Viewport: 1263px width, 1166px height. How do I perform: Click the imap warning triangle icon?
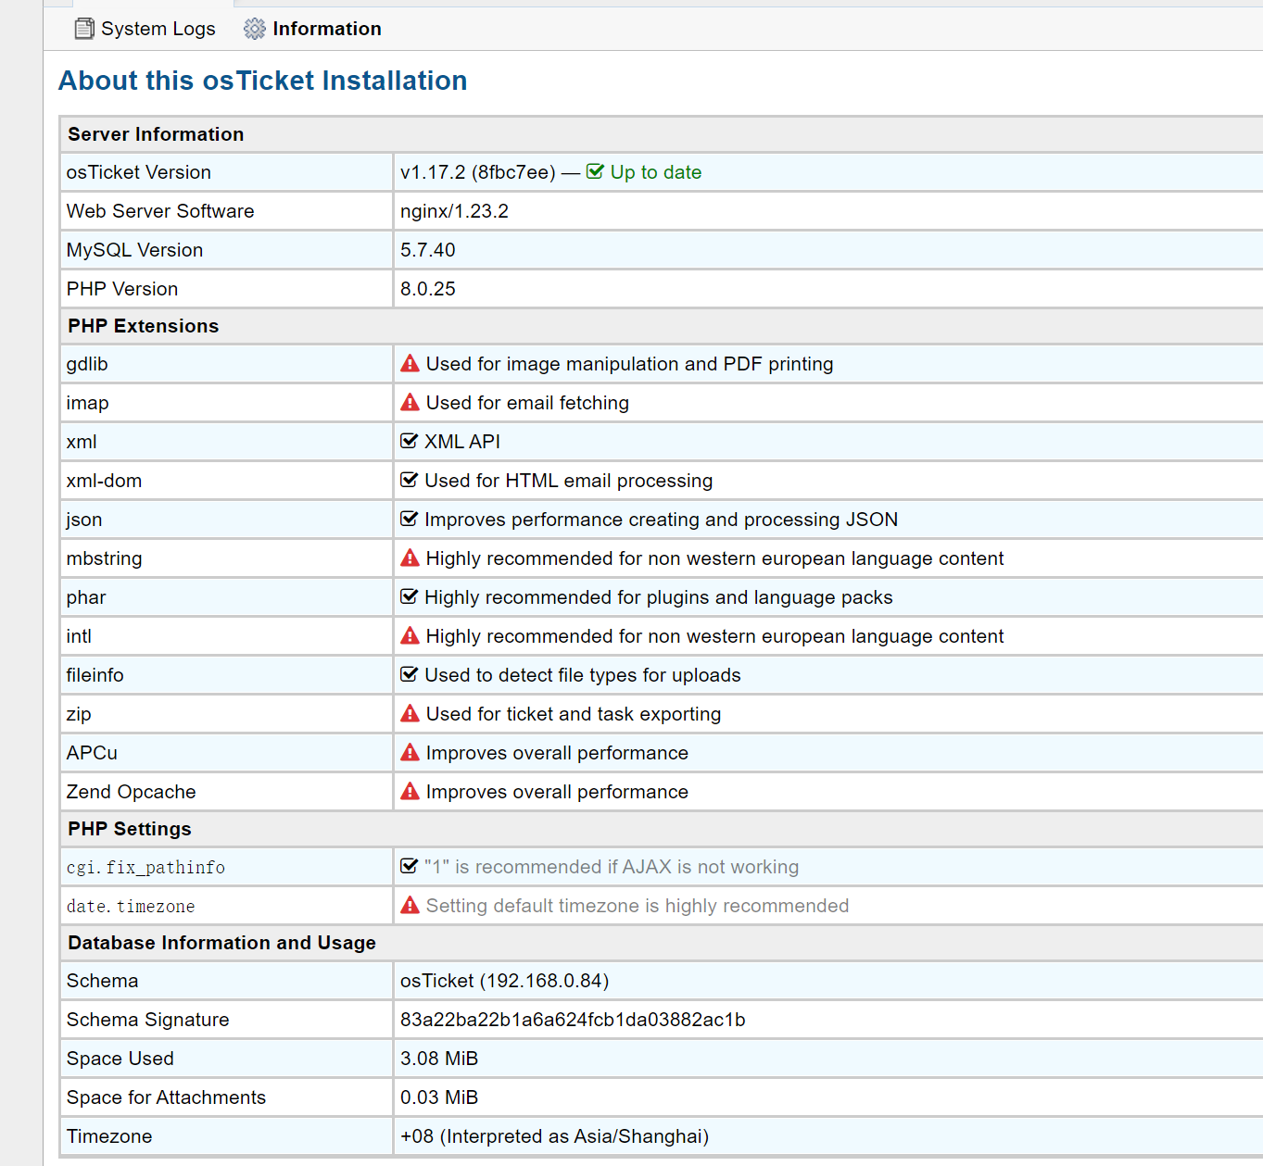coord(410,403)
